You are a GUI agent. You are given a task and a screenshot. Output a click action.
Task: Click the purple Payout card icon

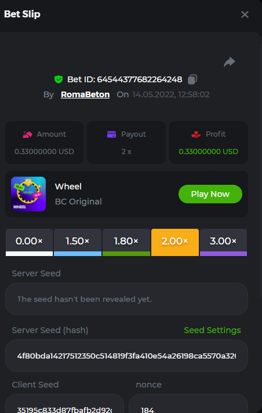111,134
